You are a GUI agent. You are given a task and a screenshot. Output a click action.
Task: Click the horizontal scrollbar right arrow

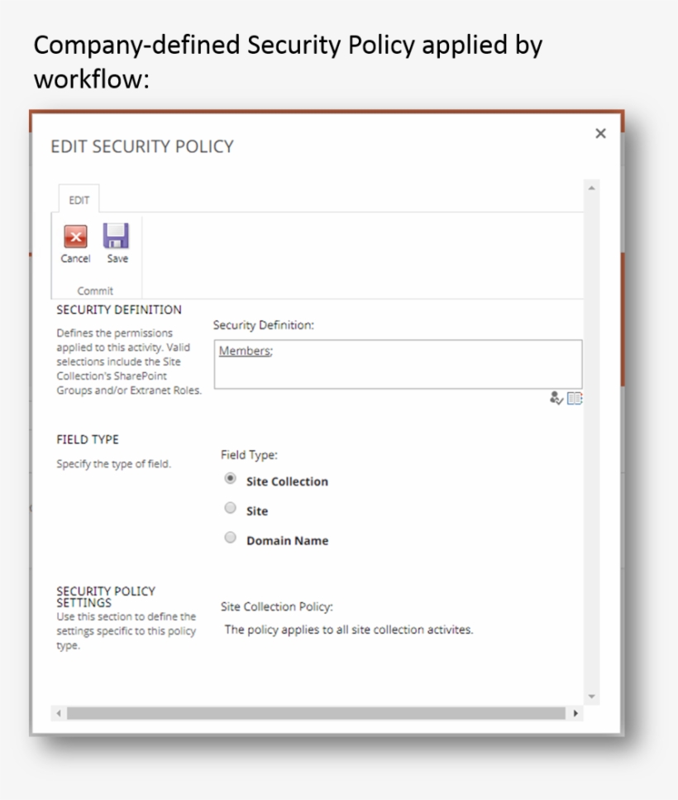tap(576, 711)
